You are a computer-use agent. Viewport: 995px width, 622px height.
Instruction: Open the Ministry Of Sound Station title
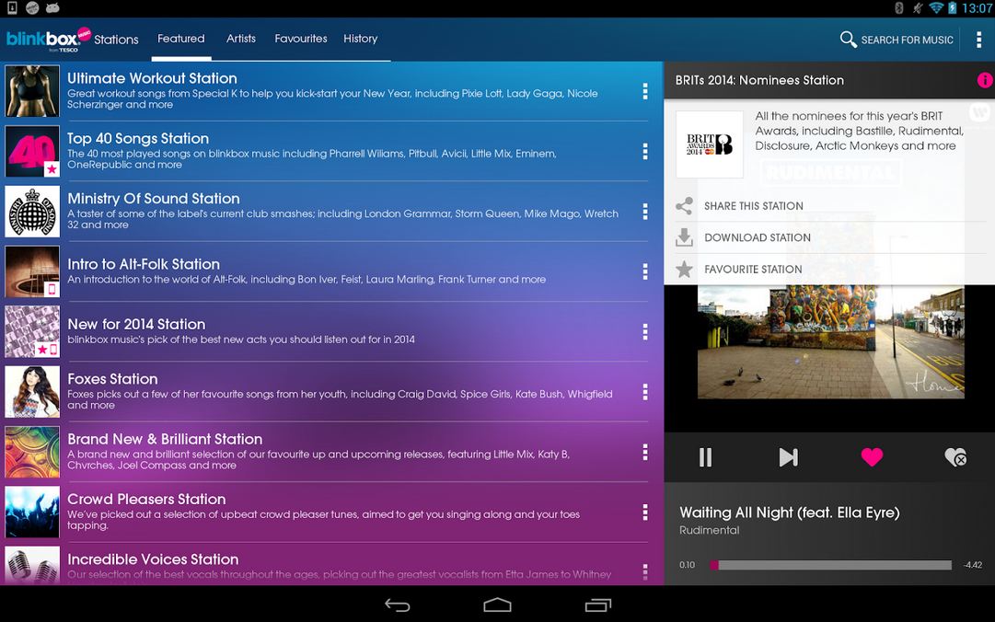(x=154, y=199)
